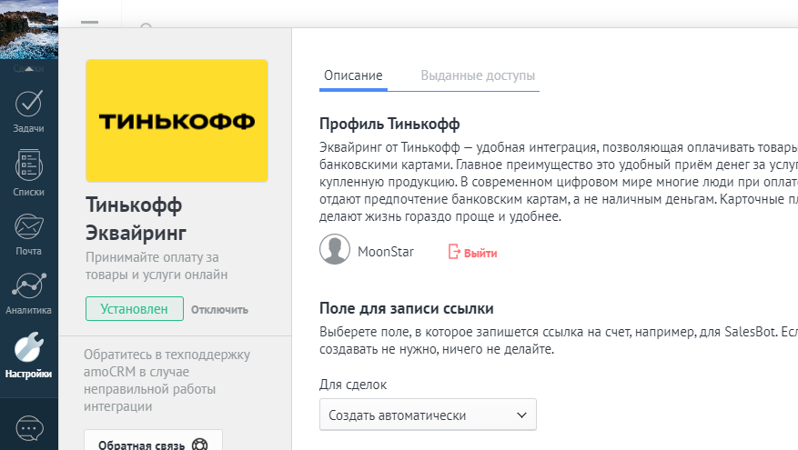This screenshot has height=450, width=798.
Task: Open Настройки in the sidebar
Action: [28, 355]
